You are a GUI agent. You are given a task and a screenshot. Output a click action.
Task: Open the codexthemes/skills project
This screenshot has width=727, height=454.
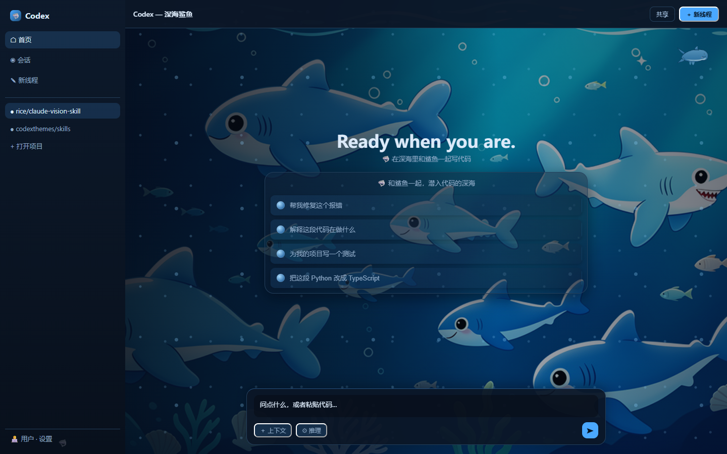click(x=63, y=129)
